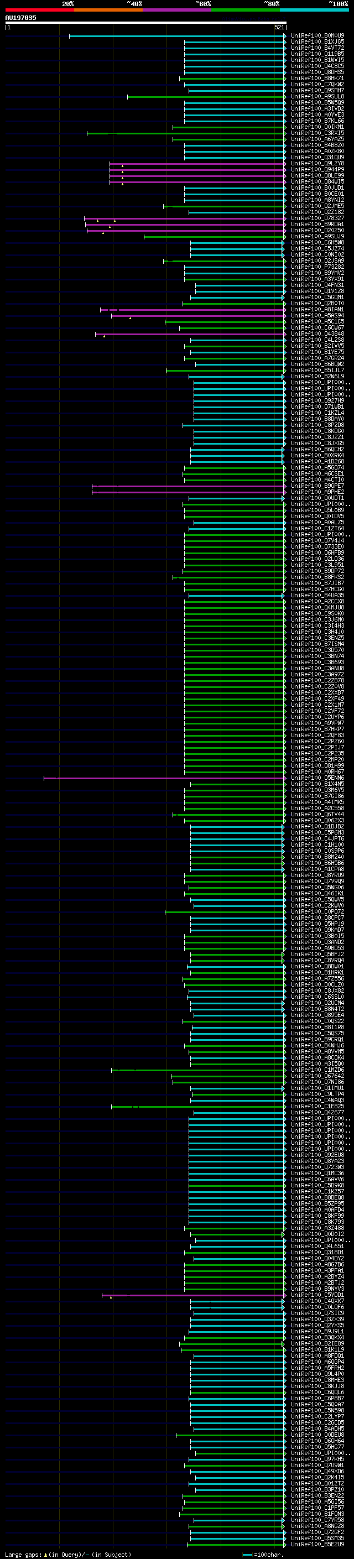Open hit UniRef100_Q119B5
Screen dimensions: 354x1559
317,54
